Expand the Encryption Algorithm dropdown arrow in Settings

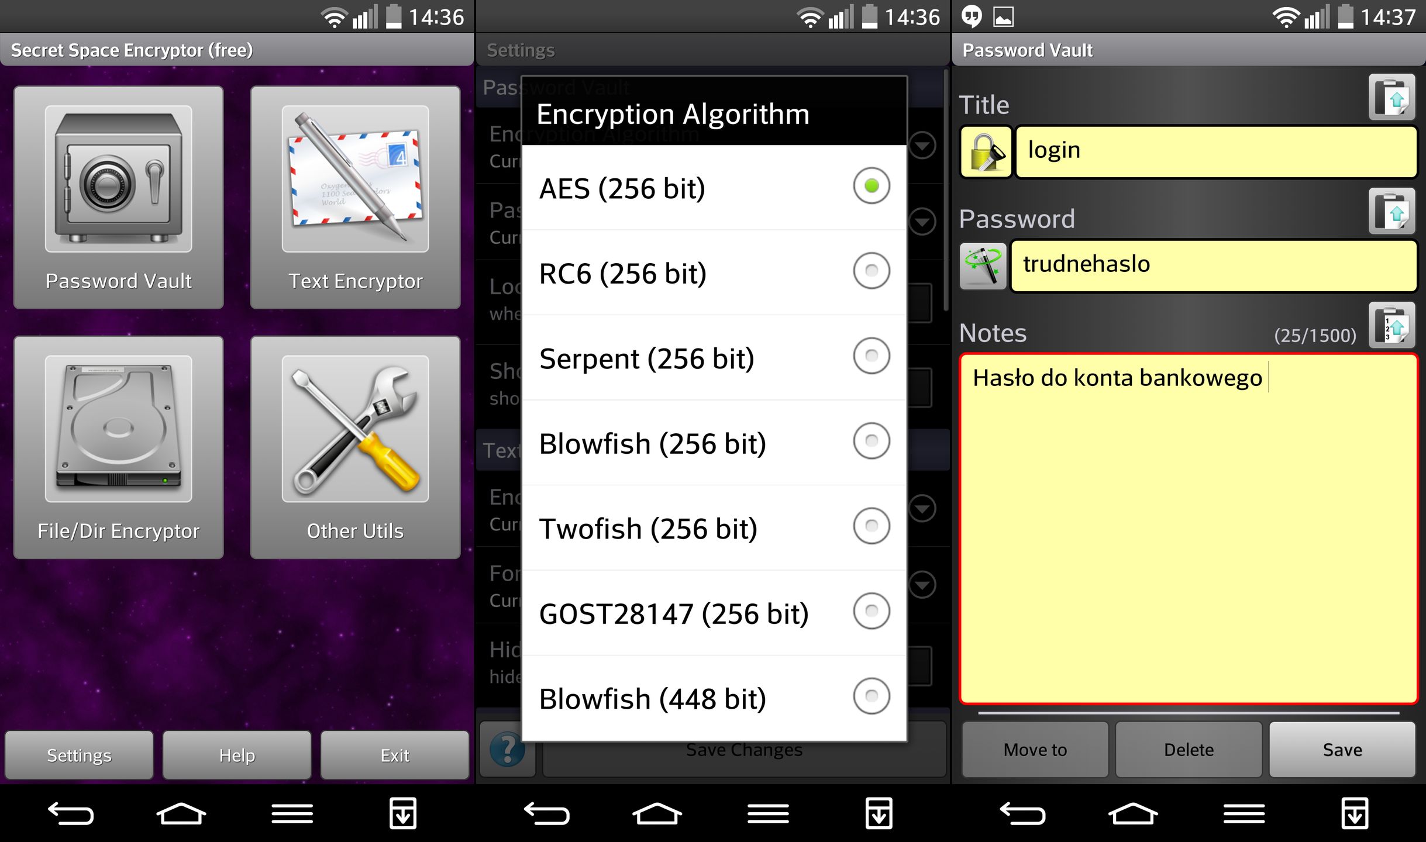click(x=922, y=146)
